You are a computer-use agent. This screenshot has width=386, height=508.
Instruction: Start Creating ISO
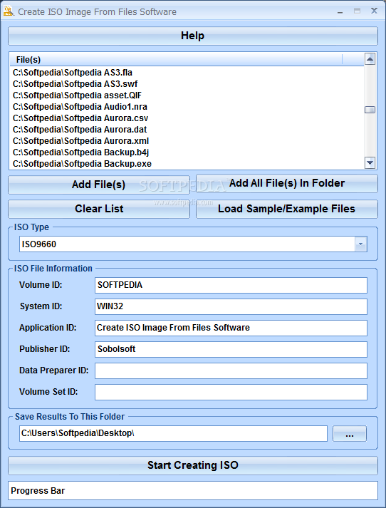click(193, 465)
